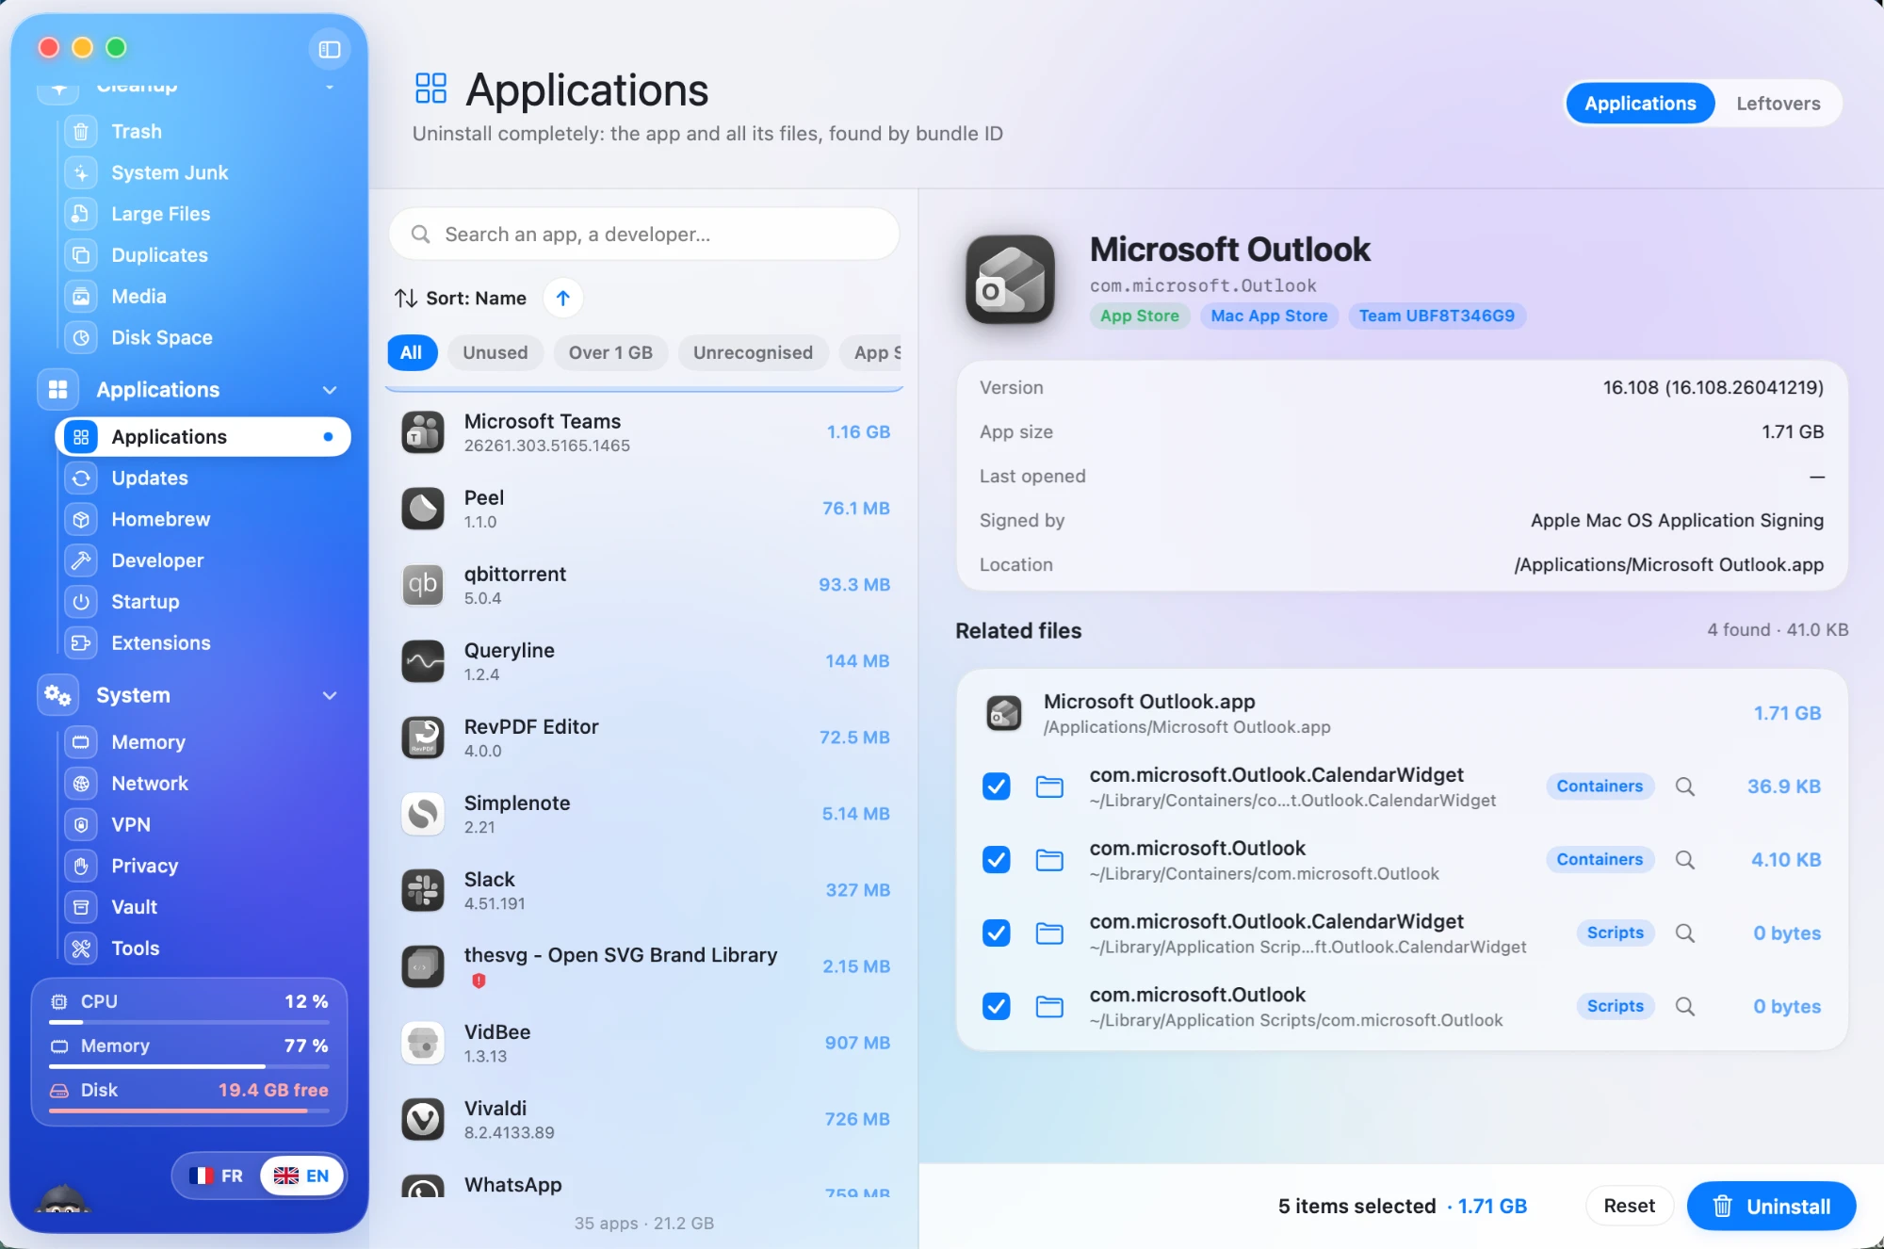Click the search apps field

click(644, 235)
